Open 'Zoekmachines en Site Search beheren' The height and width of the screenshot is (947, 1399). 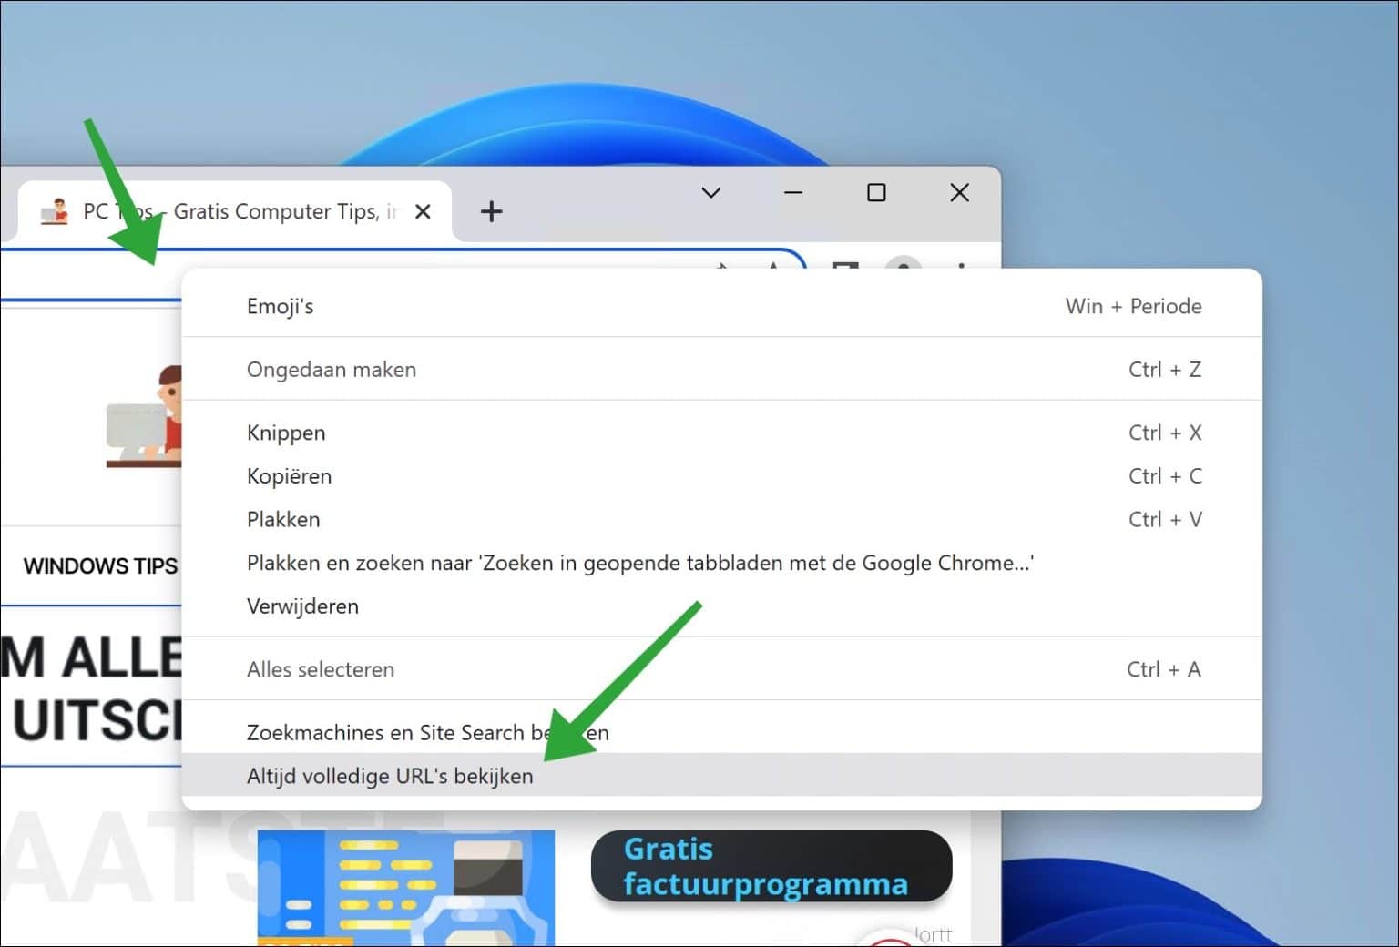[428, 732]
